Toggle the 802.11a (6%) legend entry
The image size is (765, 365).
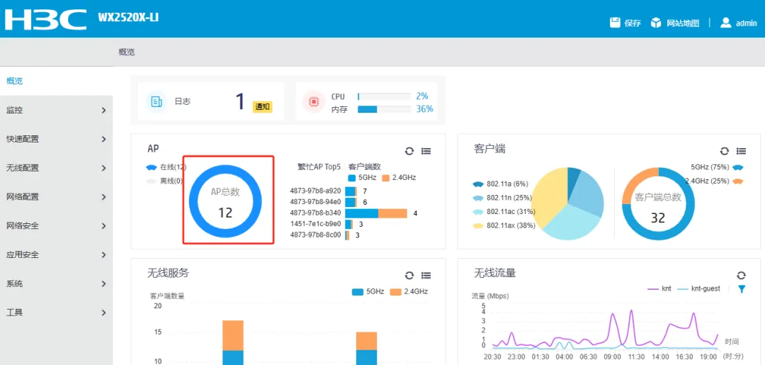tap(501, 184)
